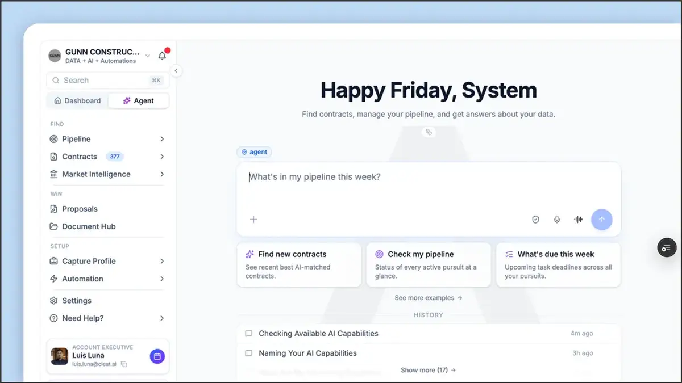Click the Pipeline target icon
The width and height of the screenshot is (682, 383).
coord(54,139)
